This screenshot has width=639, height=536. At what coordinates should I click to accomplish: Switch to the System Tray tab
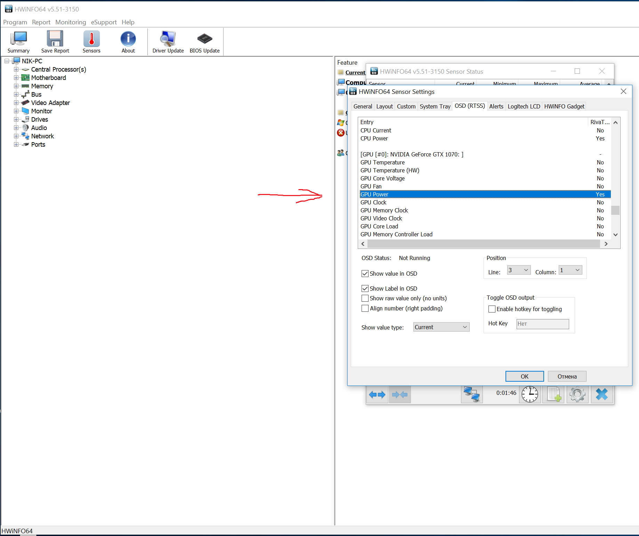(435, 106)
